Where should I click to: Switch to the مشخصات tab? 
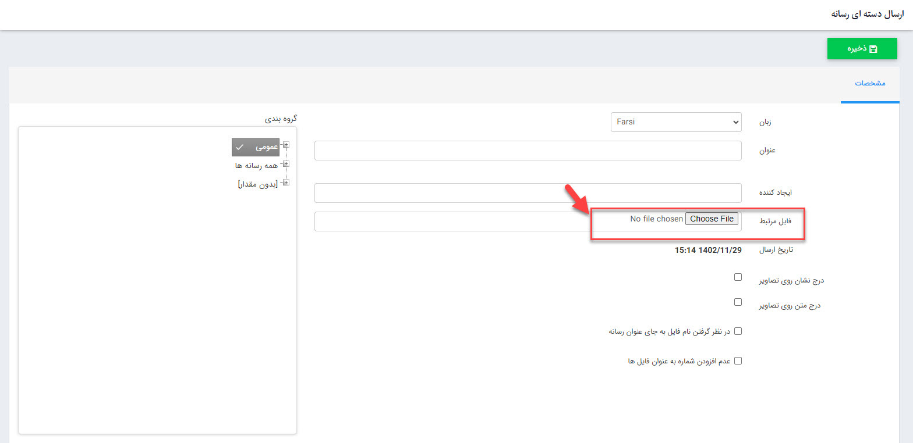click(x=870, y=83)
